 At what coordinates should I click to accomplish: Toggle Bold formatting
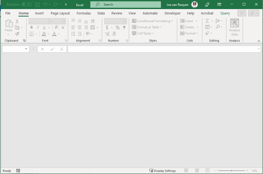pos(32,27)
